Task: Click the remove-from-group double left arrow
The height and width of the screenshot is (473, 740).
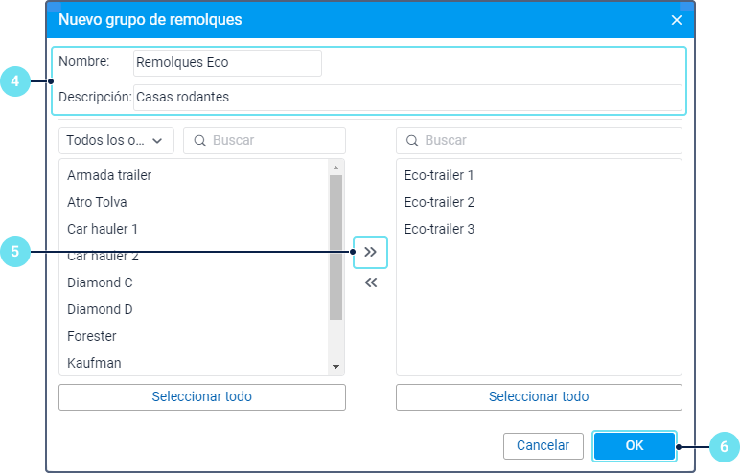Action: pos(370,282)
